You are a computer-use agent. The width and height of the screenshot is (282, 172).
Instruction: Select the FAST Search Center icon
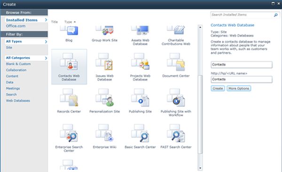point(176,133)
